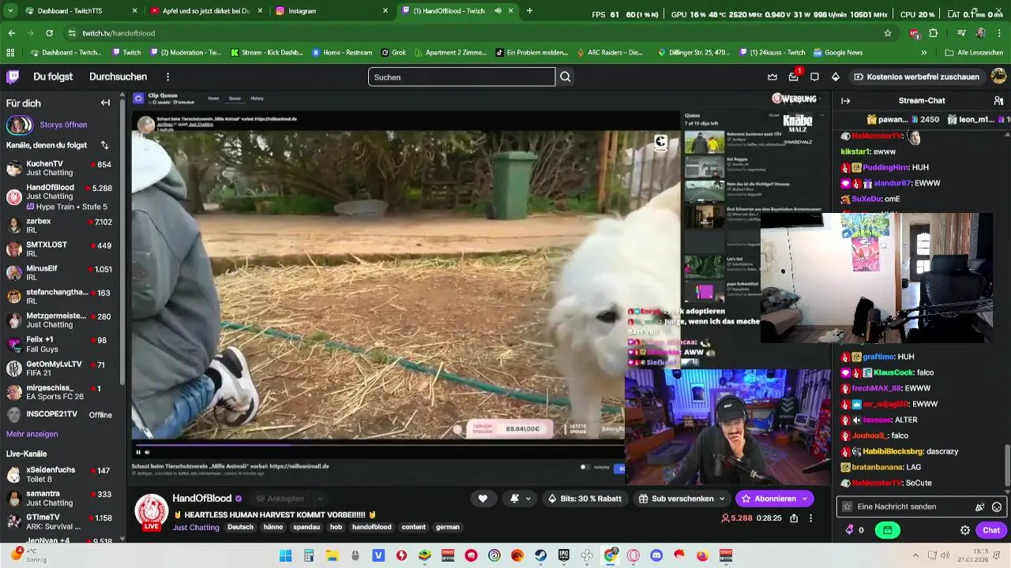Open the chat emote picker smiley
This screenshot has width=1011, height=568.
click(x=997, y=506)
